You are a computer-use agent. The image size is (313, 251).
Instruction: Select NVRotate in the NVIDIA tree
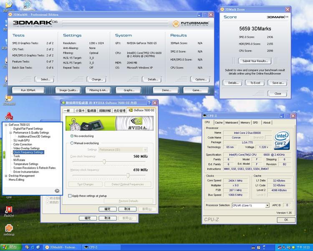[19, 160]
